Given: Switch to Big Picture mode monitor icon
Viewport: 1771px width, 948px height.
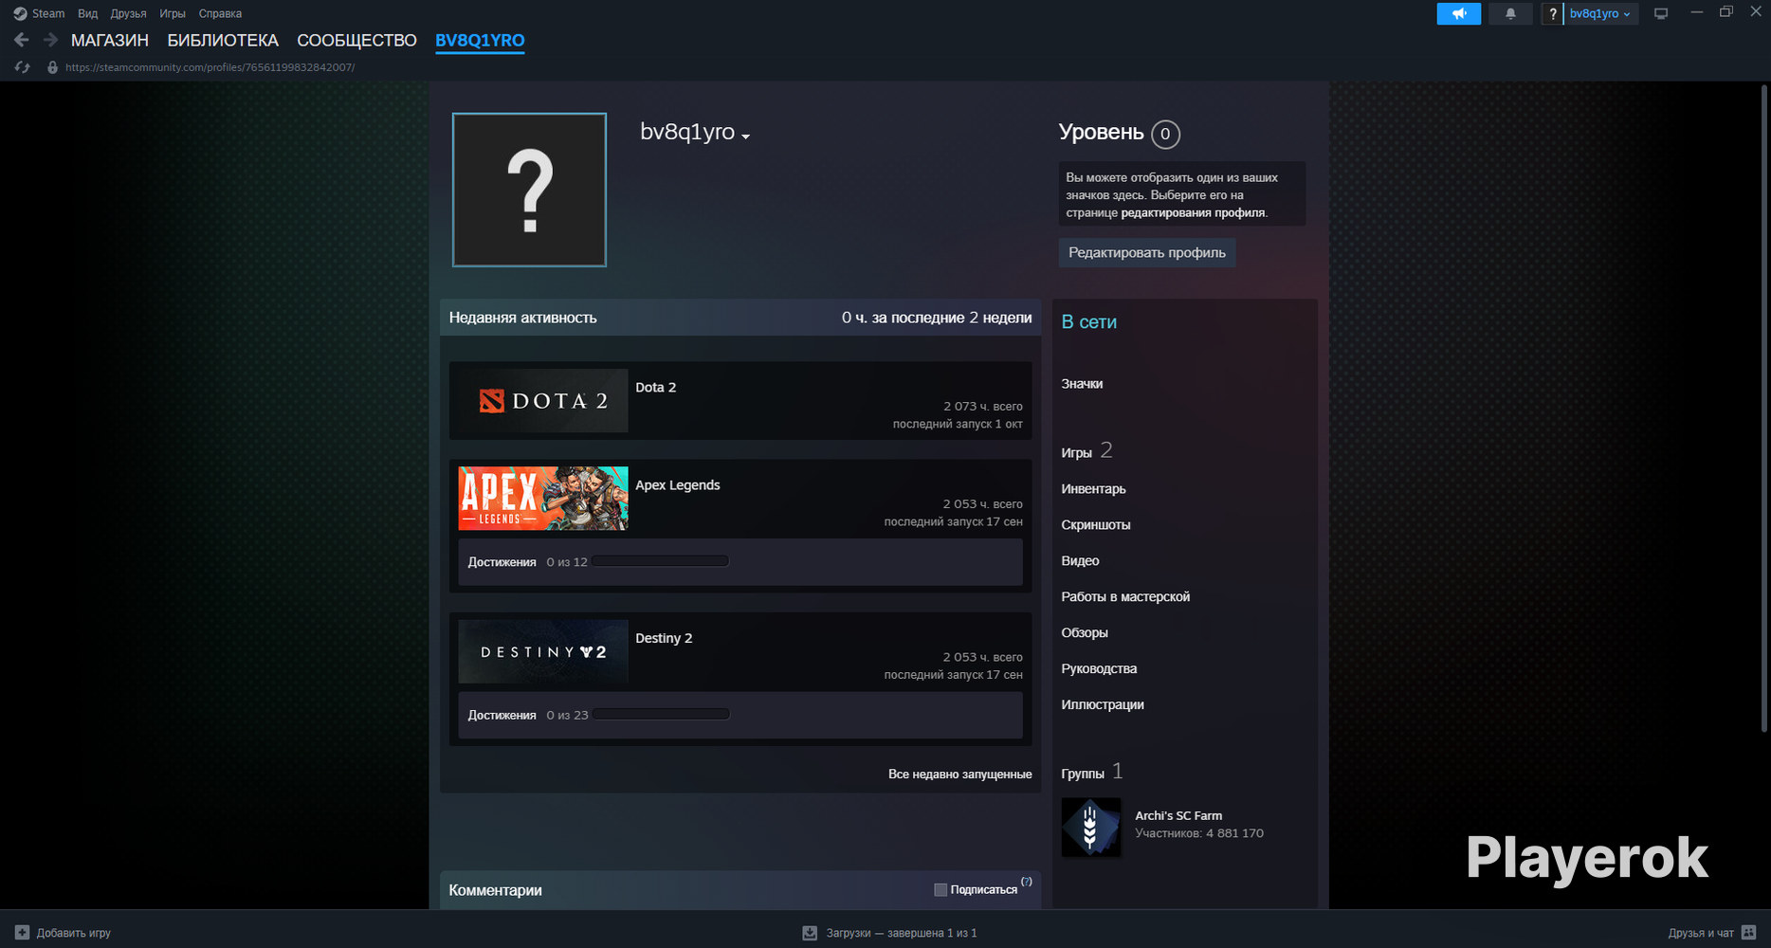Looking at the screenshot, I should pos(1661,13).
